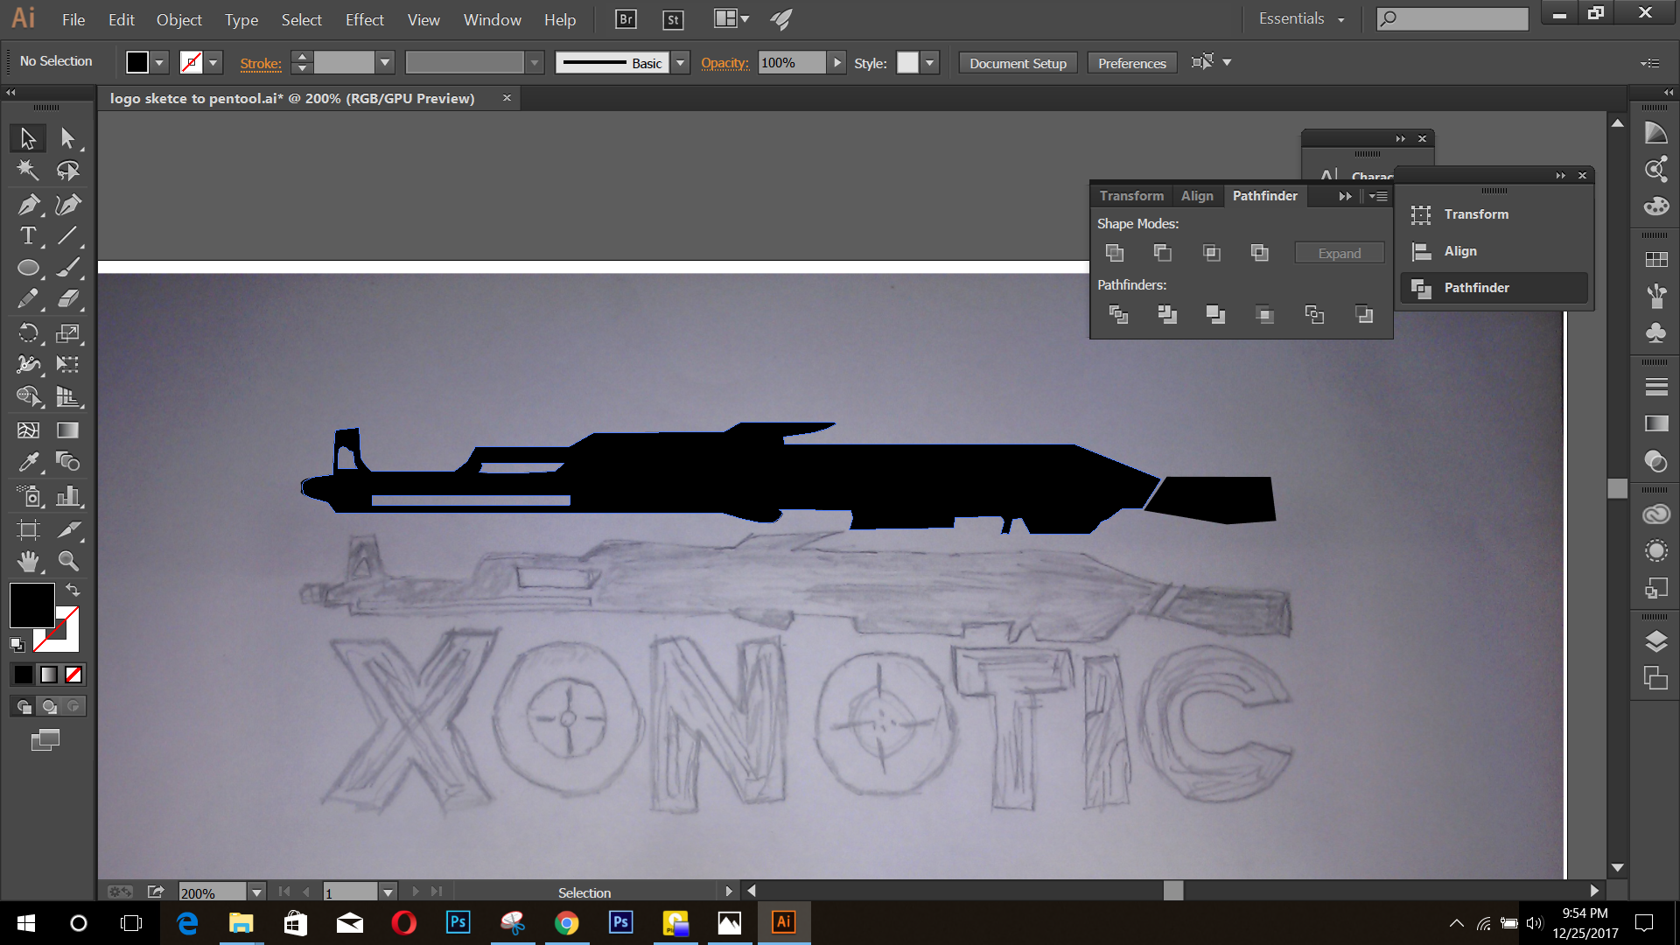Select the Zoom tool
1680x945 pixels.
(x=67, y=560)
